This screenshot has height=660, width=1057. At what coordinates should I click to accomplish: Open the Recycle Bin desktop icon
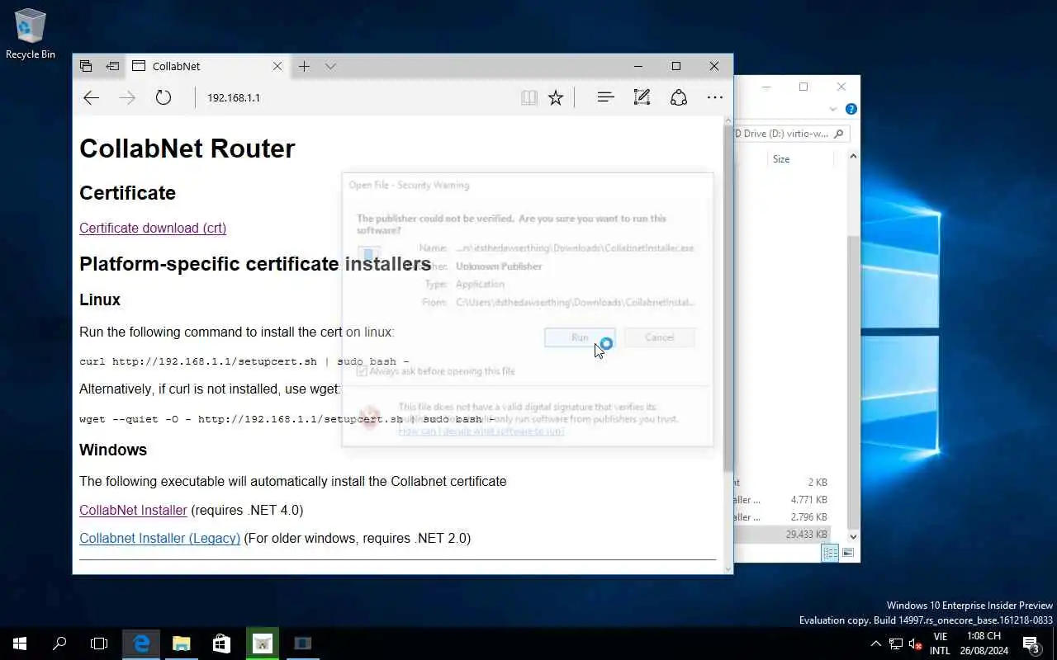pos(31,33)
